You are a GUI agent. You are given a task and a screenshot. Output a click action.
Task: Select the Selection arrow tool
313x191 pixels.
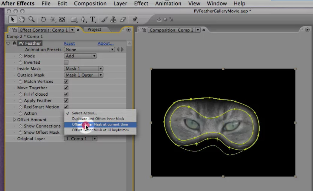point(12,20)
